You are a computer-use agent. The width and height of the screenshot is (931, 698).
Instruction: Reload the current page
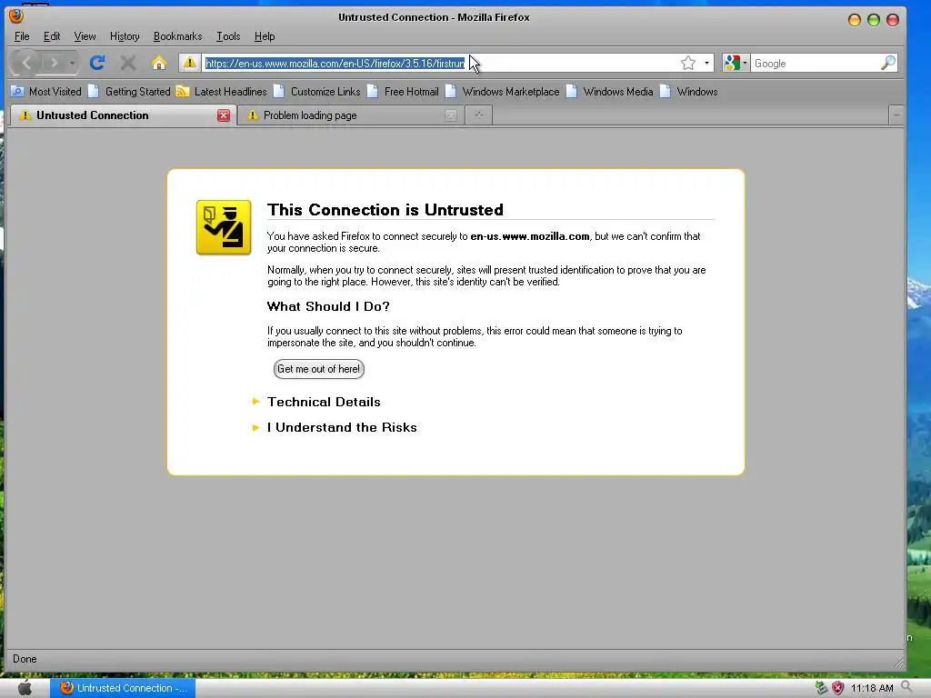tap(96, 63)
